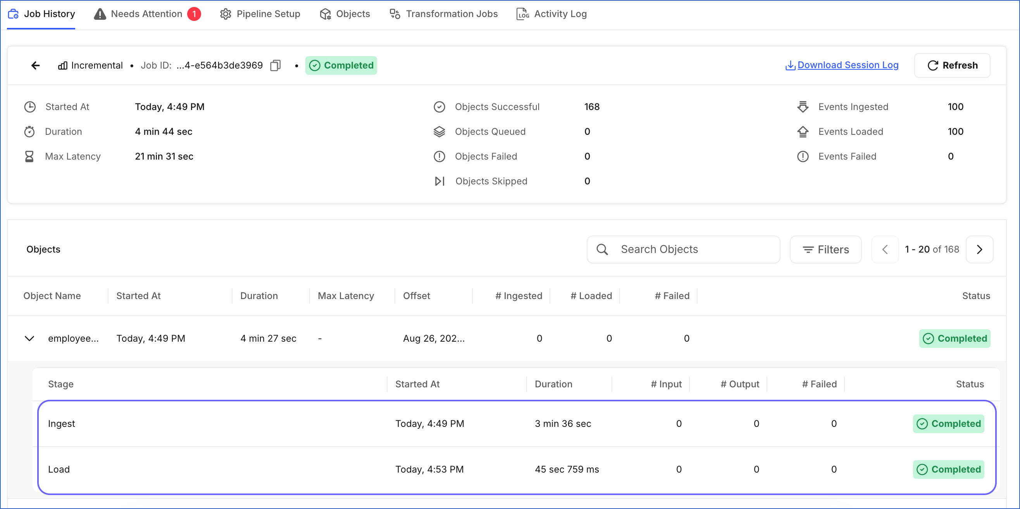Click the Objects Successful checkmark icon

439,107
